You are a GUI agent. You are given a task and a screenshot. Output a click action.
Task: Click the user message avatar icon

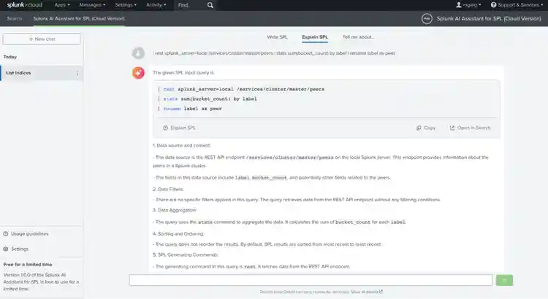pos(138,53)
